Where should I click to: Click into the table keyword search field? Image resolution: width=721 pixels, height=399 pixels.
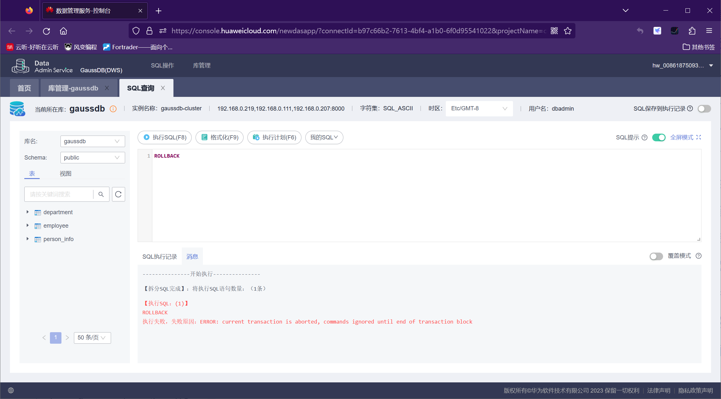(x=59, y=194)
